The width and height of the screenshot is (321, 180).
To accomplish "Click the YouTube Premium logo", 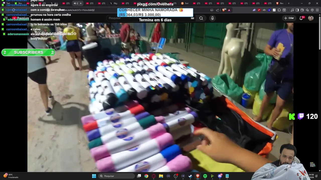I will tap(21, 18).
